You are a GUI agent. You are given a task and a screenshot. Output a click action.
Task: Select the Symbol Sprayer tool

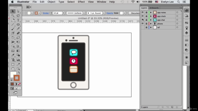pyautogui.click(x=13, y=60)
